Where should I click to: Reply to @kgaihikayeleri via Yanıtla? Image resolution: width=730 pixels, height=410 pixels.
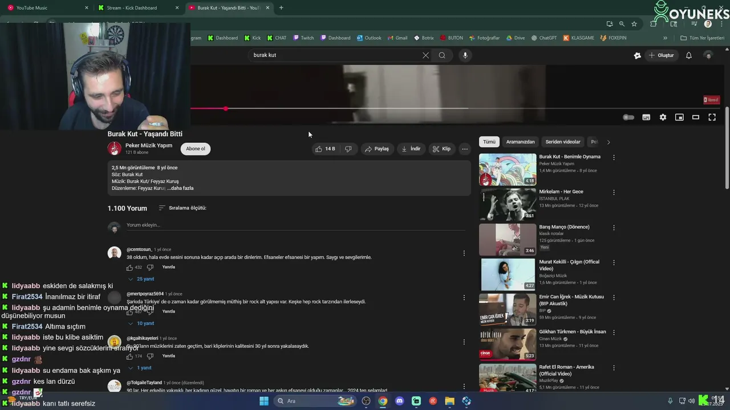168,356
